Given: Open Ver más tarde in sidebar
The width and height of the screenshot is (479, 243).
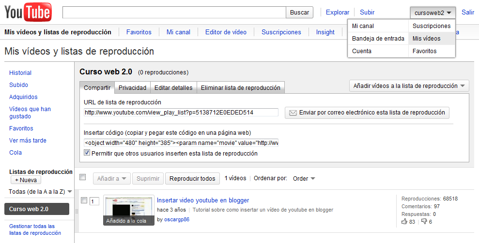Looking at the screenshot, I should click(28, 141).
